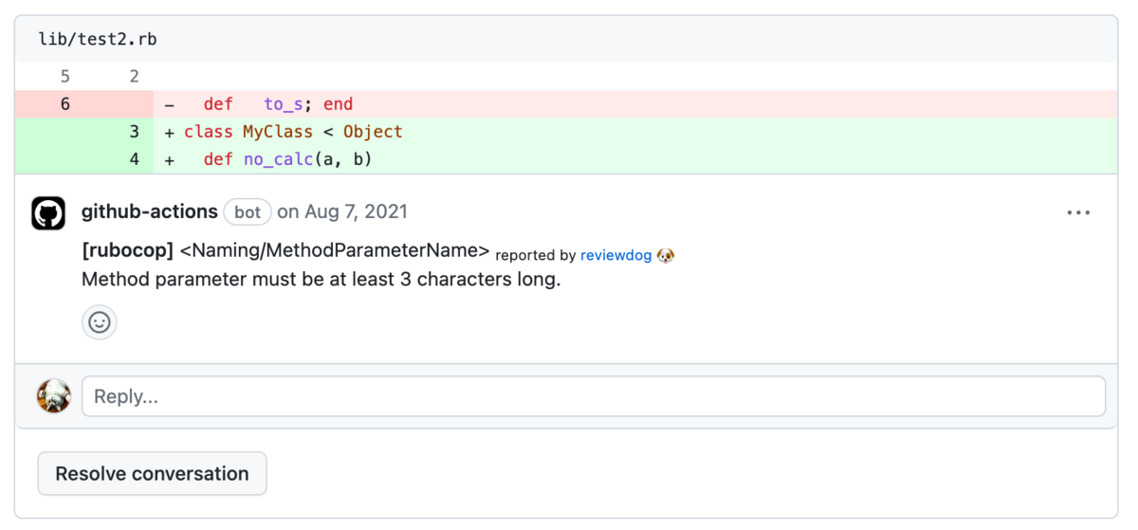Click the [rubocop] bold comment text
Image resolution: width=1138 pixels, height=530 pixels.
pos(128,251)
